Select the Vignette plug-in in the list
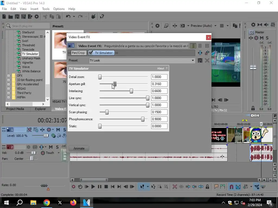Viewport: 278px width, 208px height. (x=27, y=63)
